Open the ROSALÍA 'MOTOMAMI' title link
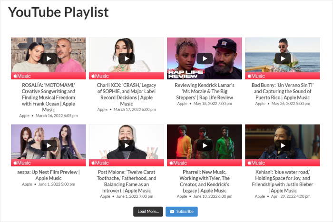The width and height of the screenshot is (333, 222). (49, 97)
